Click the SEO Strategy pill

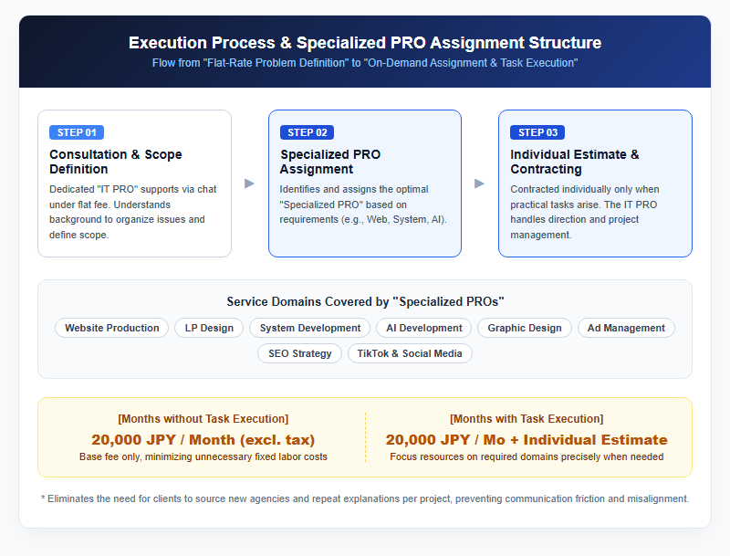coord(300,353)
